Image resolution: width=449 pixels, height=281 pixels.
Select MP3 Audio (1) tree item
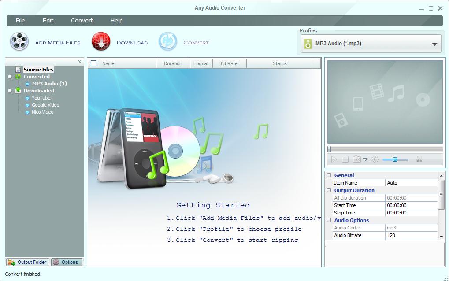pos(49,84)
